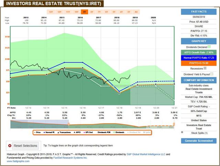Click the S&P Credit Rating row
220x166 pixels.
click(199, 106)
